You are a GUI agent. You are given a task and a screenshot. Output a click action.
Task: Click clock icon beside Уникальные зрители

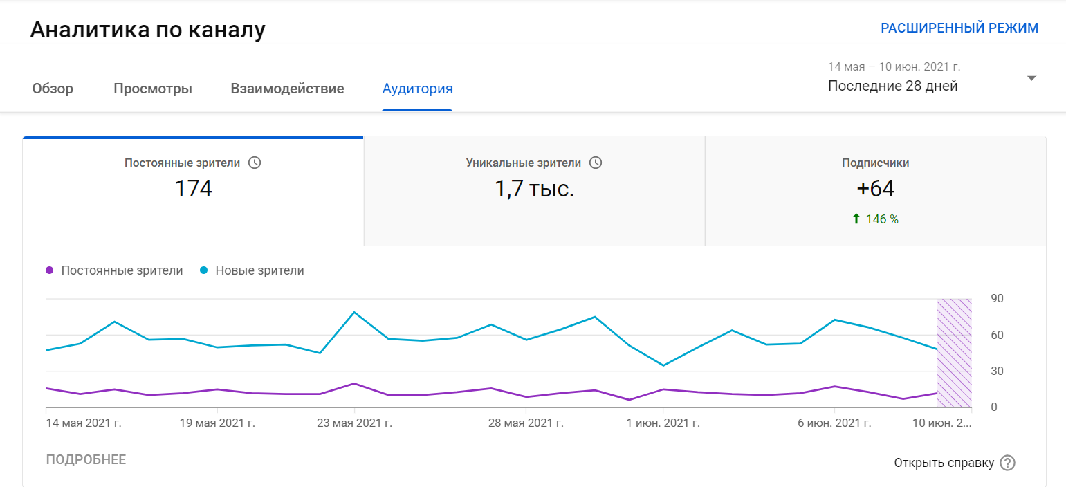pos(596,163)
